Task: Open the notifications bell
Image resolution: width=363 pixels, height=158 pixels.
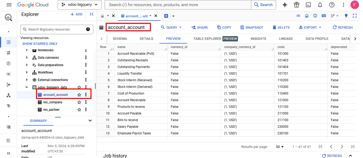Action: (x=320, y=5)
